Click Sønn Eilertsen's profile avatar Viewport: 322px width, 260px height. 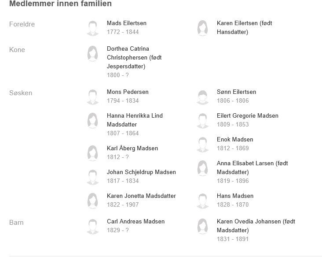pos(202,97)
